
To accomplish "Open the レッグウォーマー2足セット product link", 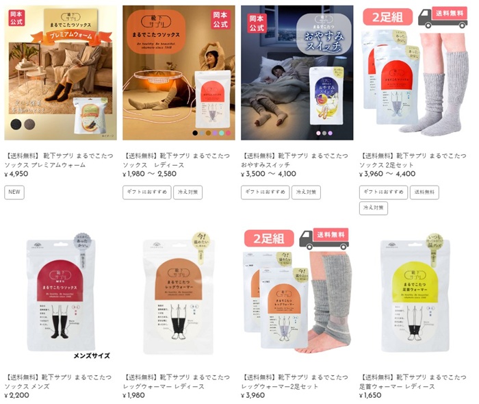I will (294, 381).
